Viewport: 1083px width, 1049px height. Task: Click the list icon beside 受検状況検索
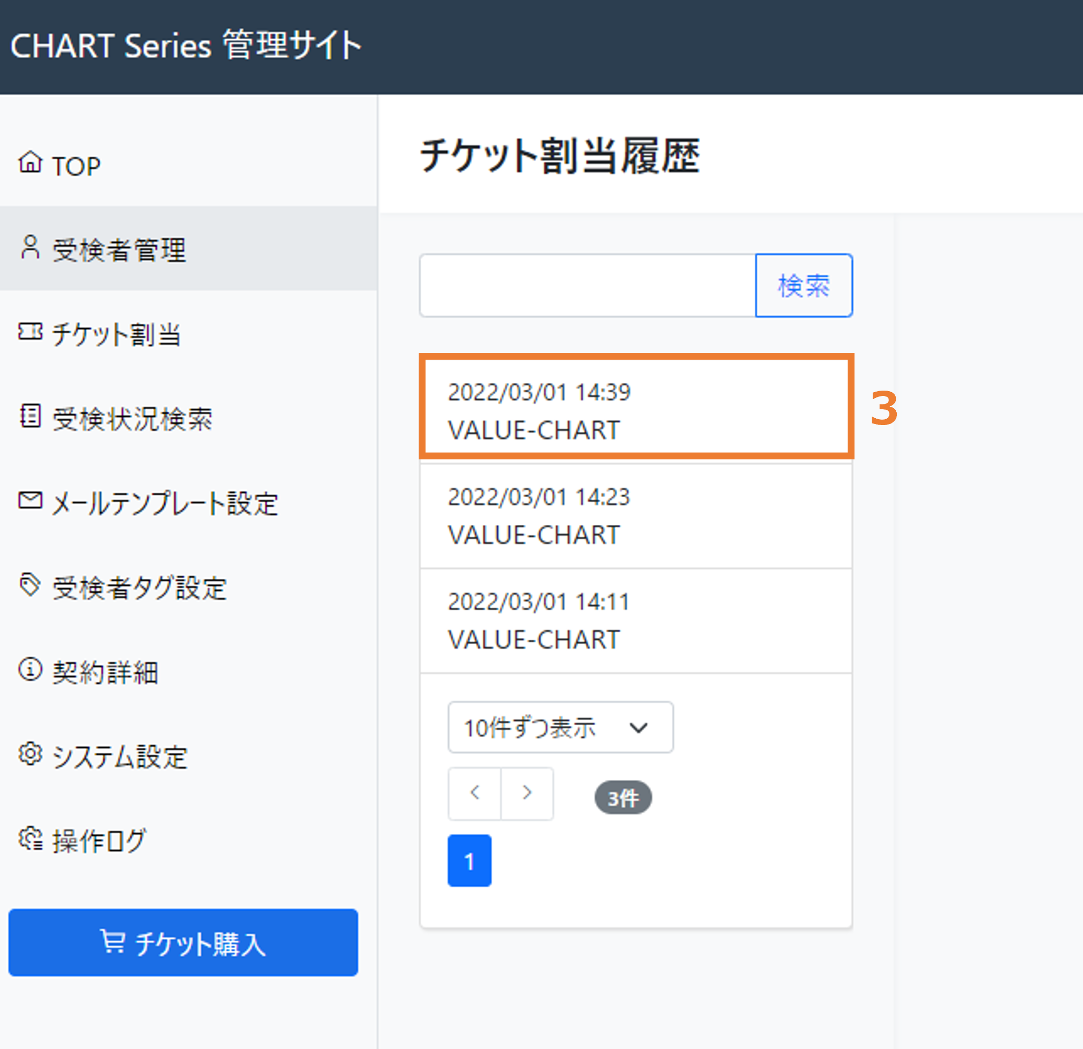coord(30,415)
